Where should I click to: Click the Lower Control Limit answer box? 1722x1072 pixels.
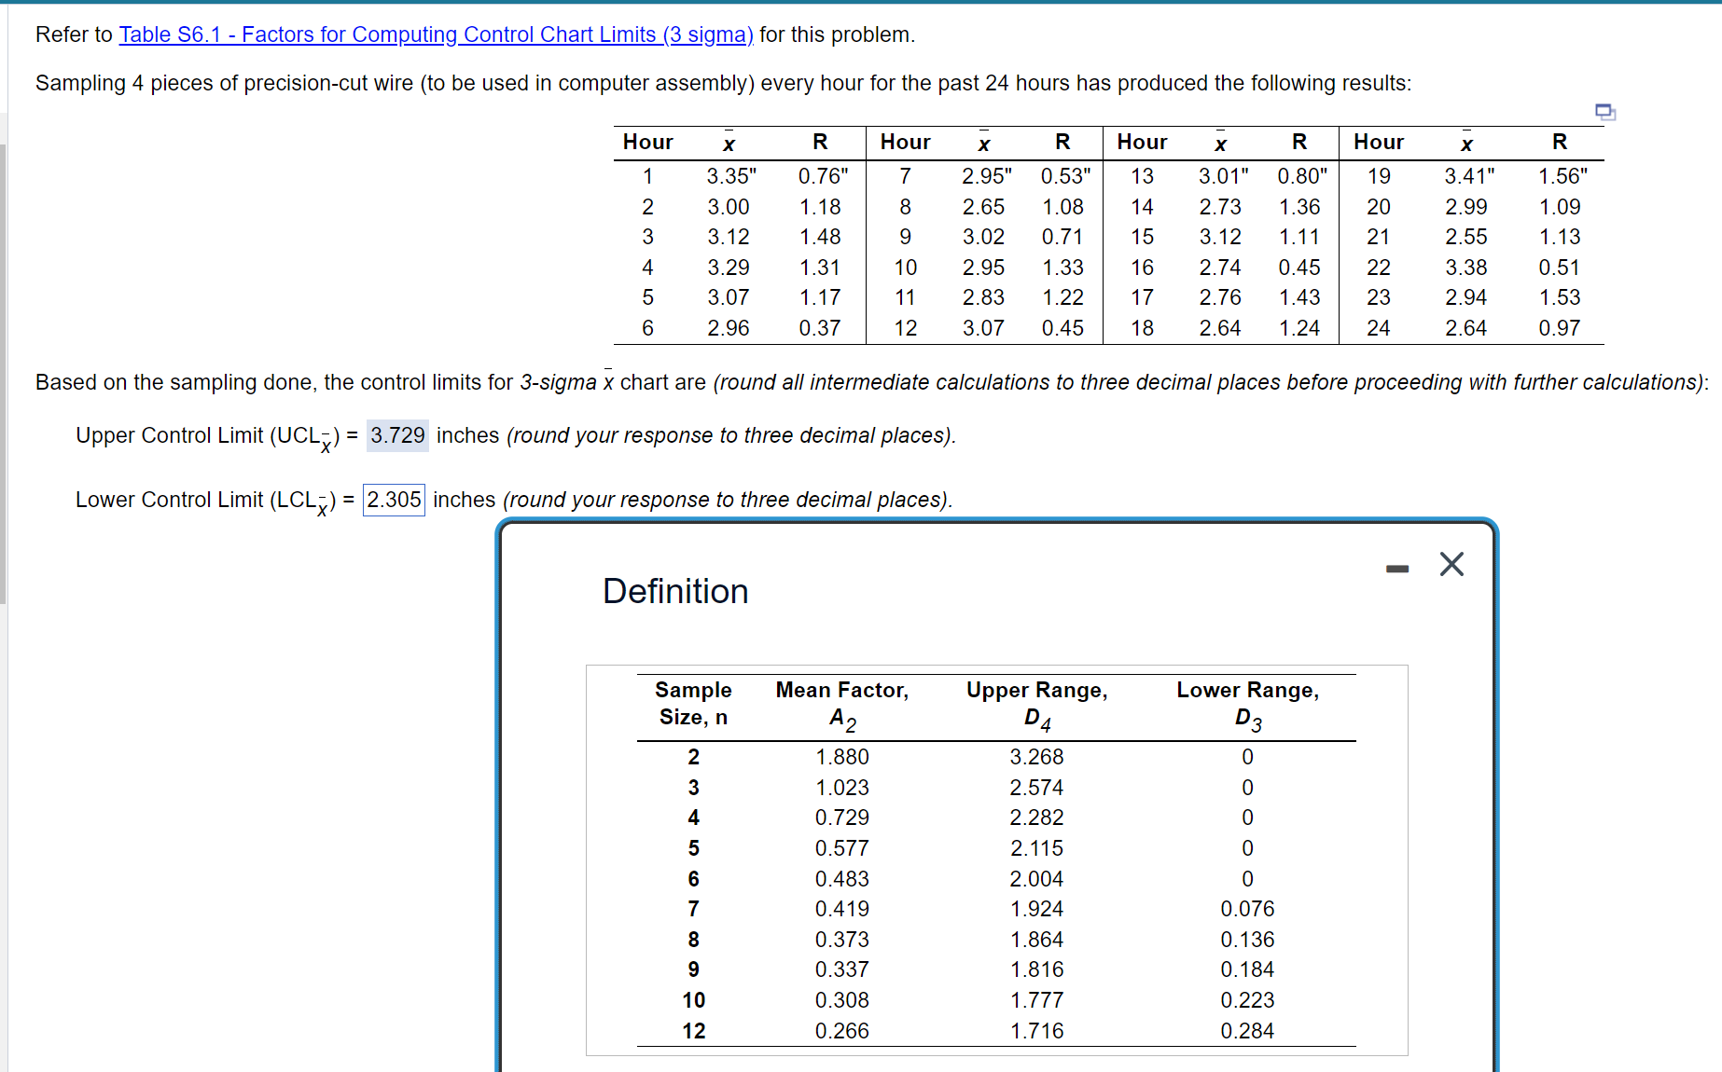coord(394,500)
